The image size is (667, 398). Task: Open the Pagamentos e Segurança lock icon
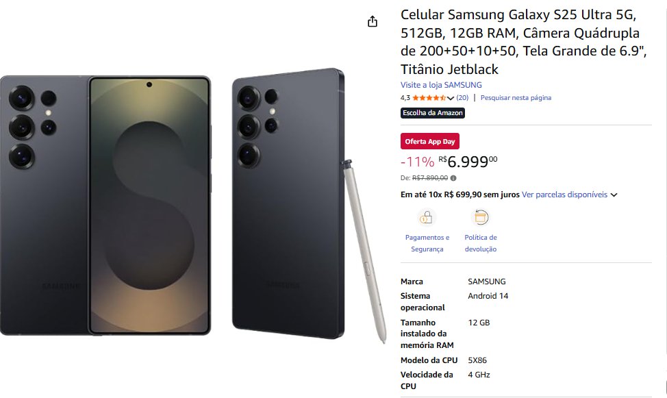pyautogui.click(x=426, y=218)
